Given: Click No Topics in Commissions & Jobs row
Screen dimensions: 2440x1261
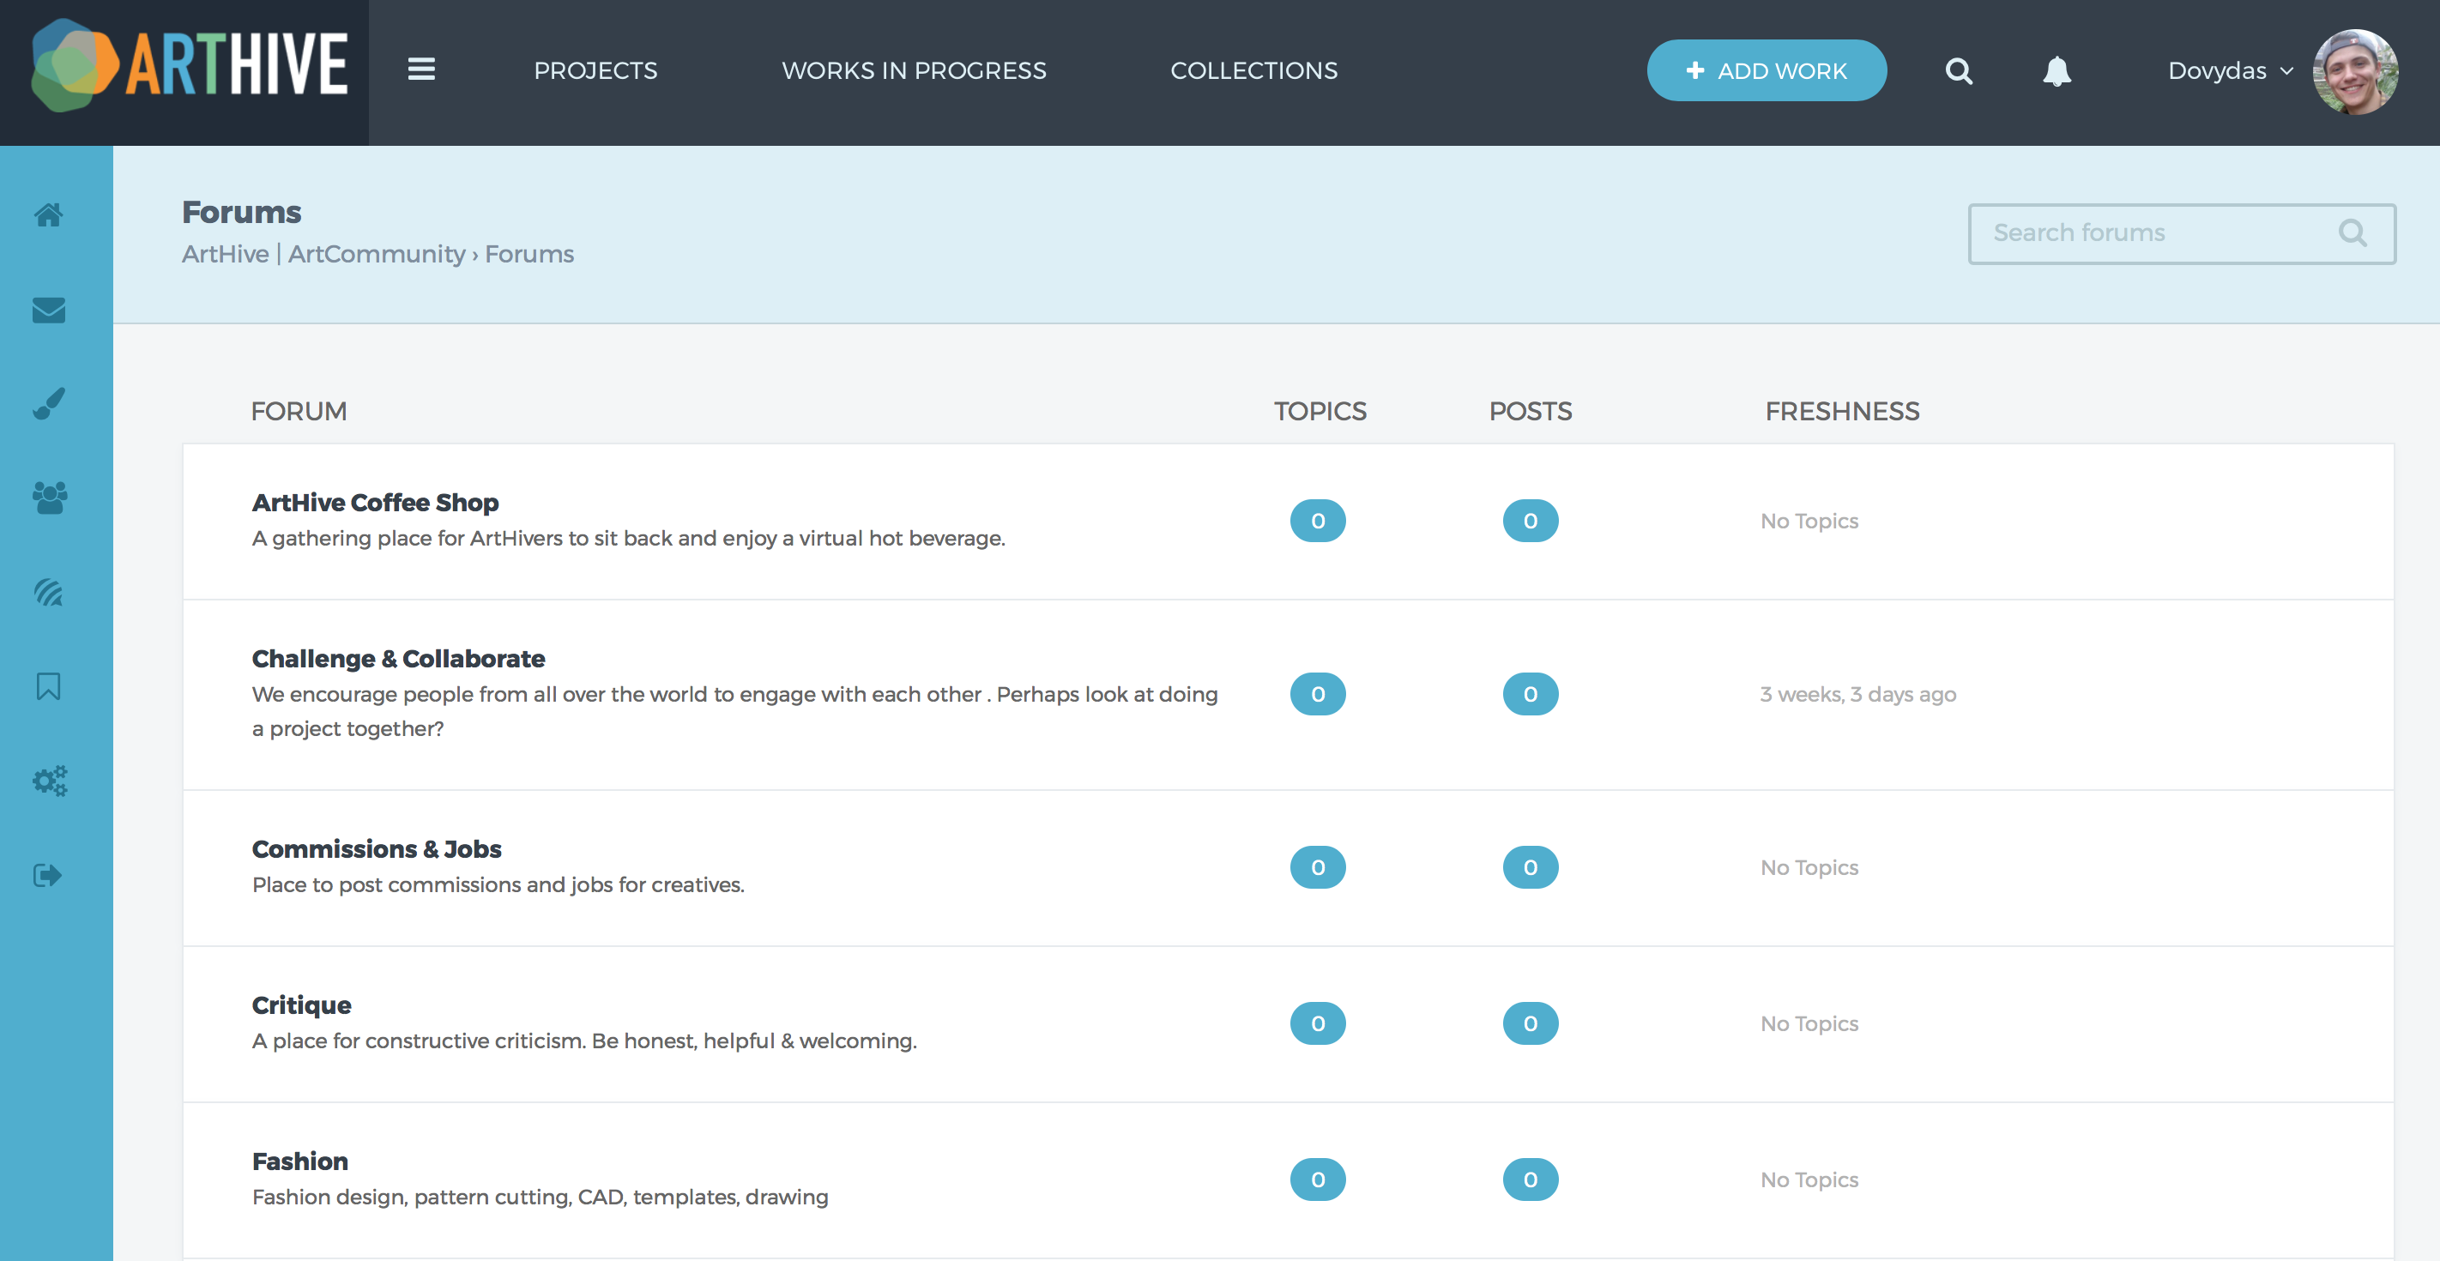Looking at the screenshot, I should pyautogui.click(x=1809, y=868).
